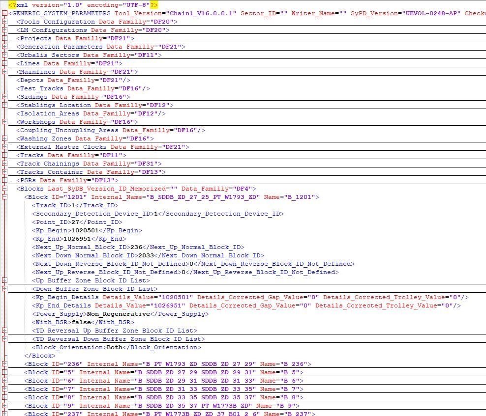
Task: Expand TD_Reversal_Up_Buffer_Zone_Block_ID_List node
Action: pos(4,331)
